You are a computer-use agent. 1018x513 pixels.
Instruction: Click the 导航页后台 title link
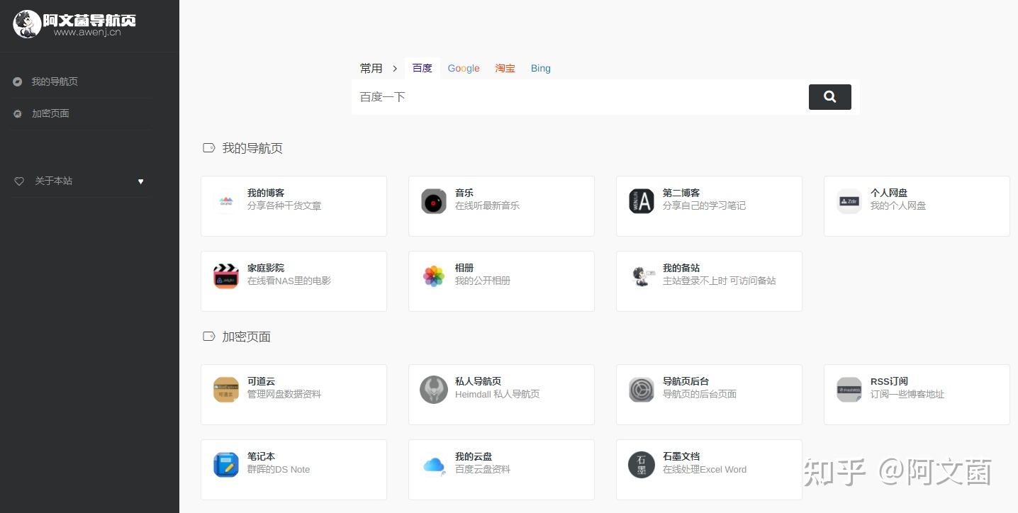686,381
